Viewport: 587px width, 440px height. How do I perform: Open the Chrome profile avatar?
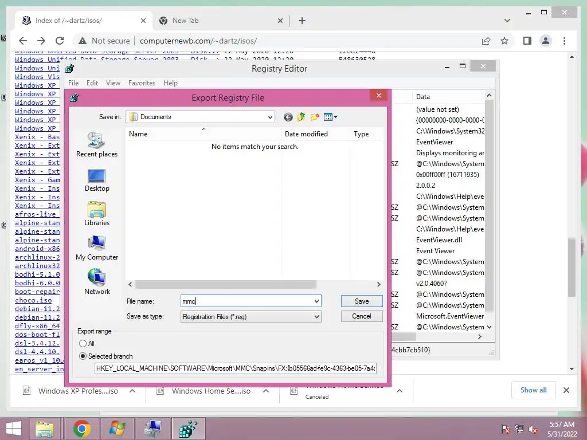[x=546, y=41]
